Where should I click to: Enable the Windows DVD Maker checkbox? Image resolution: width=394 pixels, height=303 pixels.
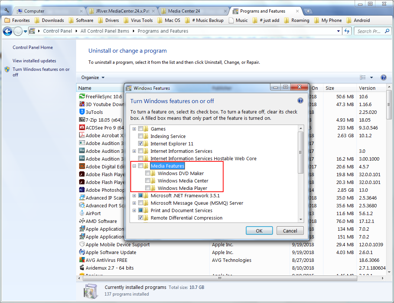pyautogui.click(x=147, y=173)
